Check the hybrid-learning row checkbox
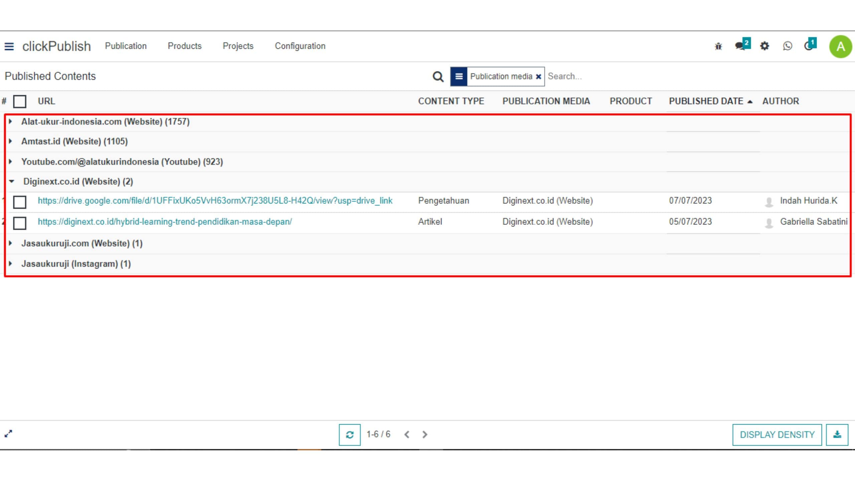Screen dimensions: 855x481 (x=20, y=223)
